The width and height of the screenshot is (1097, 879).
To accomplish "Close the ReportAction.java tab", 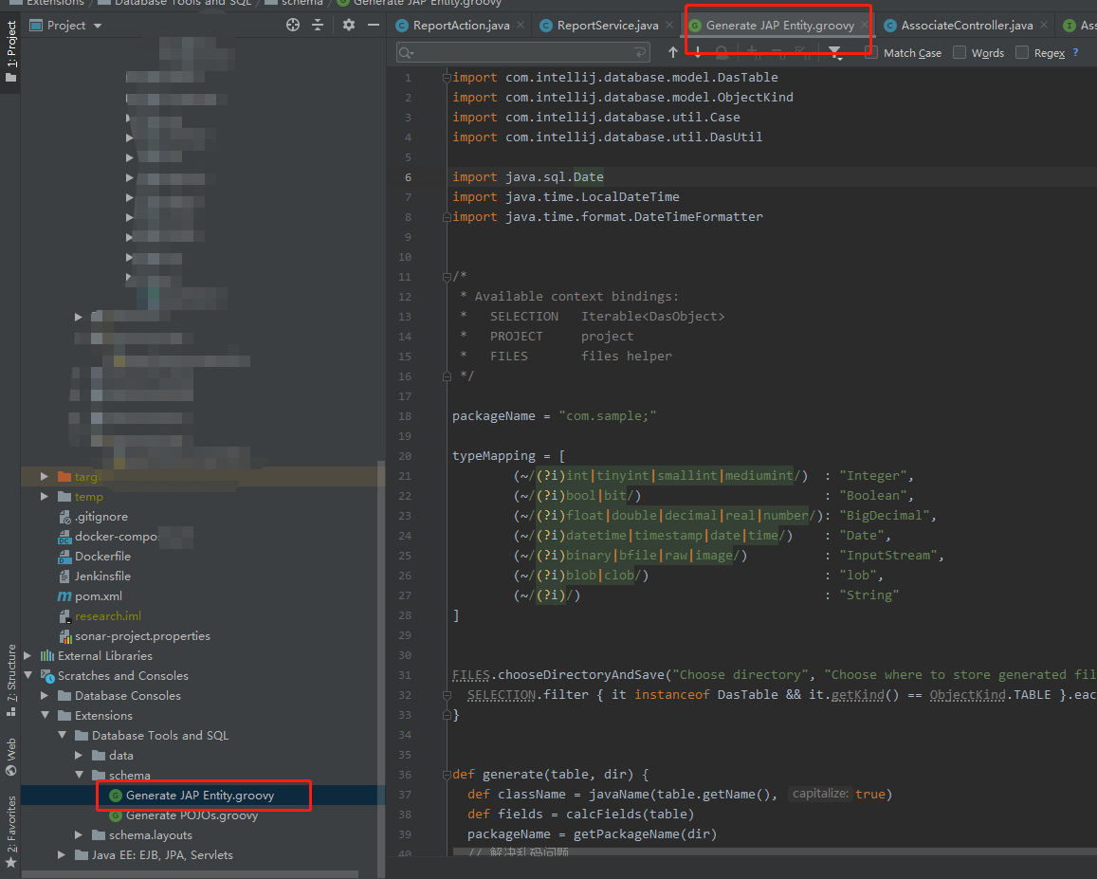I will 521,26.
